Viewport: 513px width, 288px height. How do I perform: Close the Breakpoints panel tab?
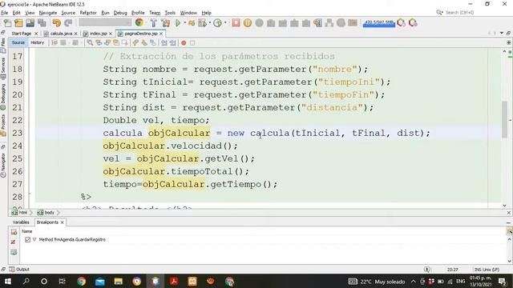pos(63,222)
